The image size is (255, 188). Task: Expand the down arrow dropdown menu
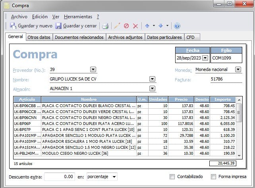coord(167,26)
